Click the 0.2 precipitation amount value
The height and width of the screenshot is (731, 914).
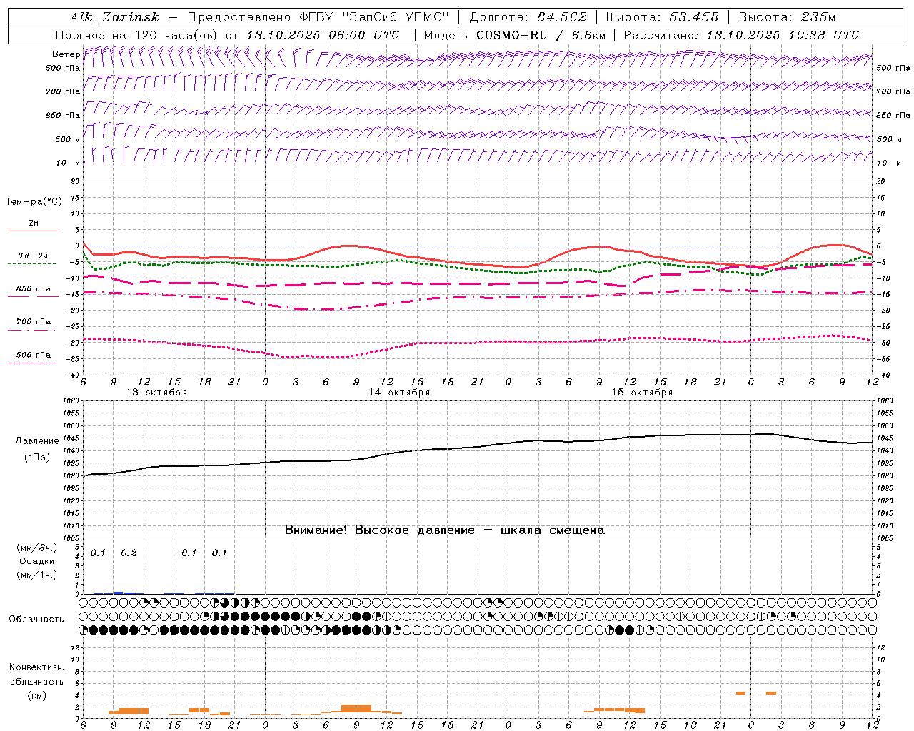[x=129, y=553]
